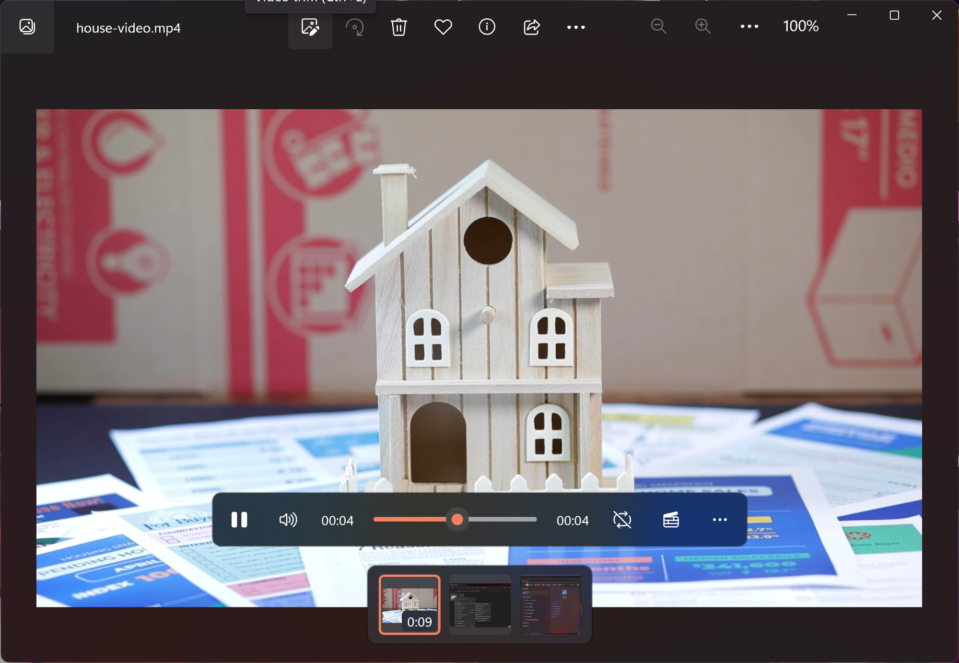Zoom out with the magnifier minus icon
This screenshot has height=663, width=959.
[659, 26]
